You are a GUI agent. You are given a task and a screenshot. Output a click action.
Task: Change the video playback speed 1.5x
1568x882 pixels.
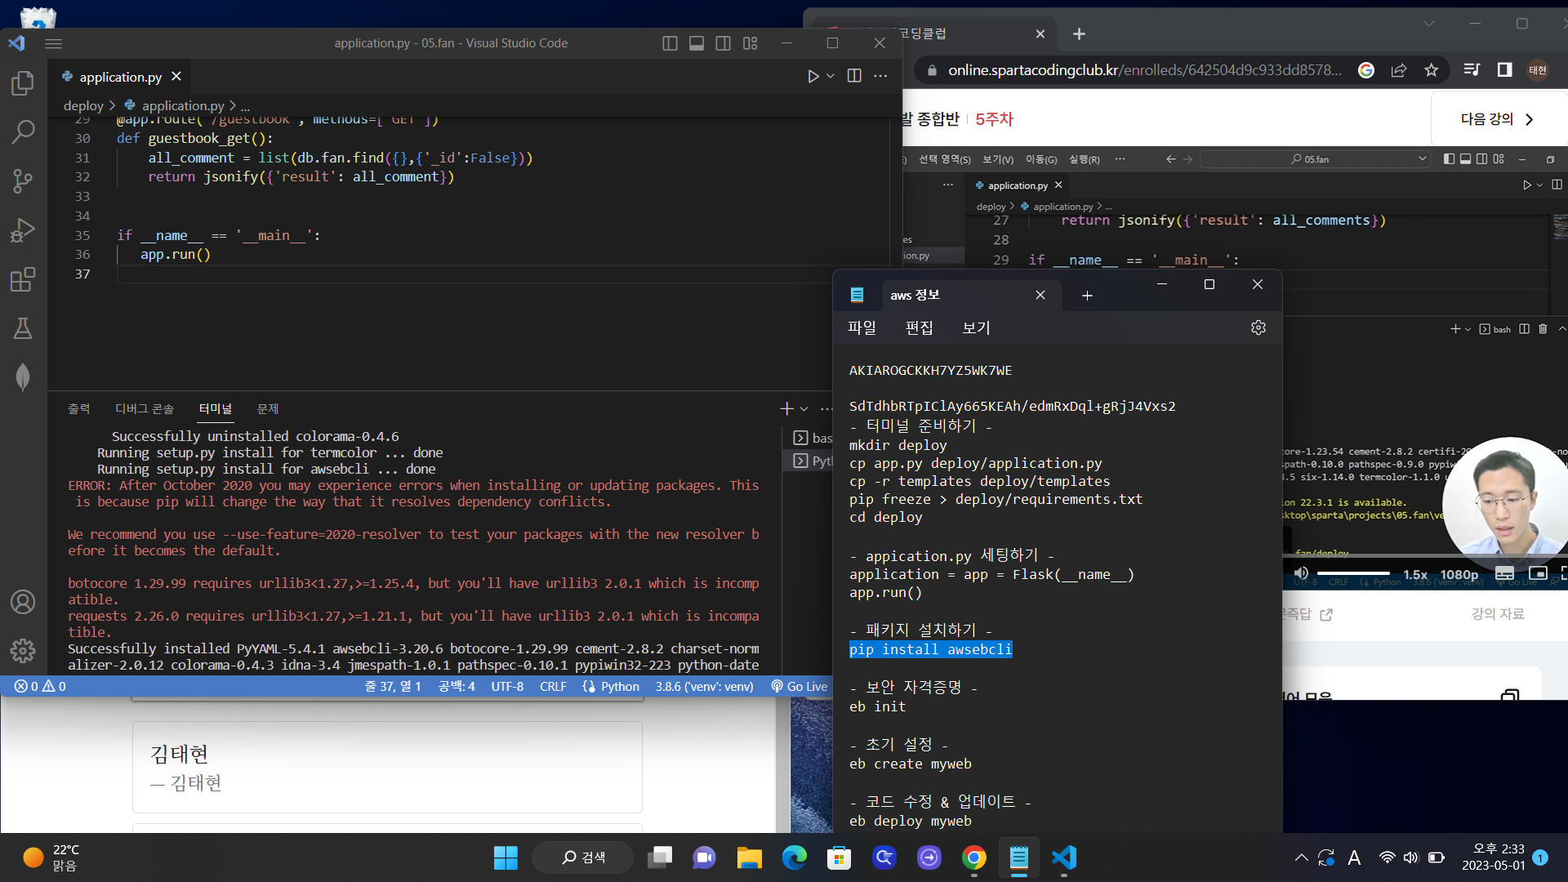pos(1415,574)
